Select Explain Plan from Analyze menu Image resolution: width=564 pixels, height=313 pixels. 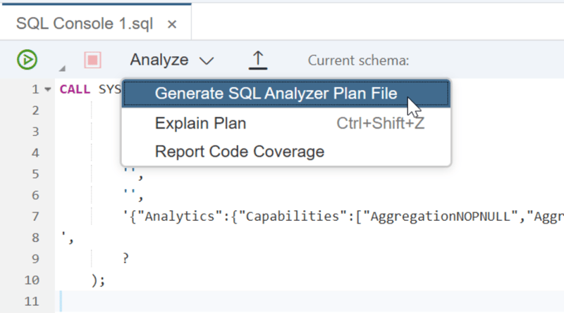pos(286,123)
